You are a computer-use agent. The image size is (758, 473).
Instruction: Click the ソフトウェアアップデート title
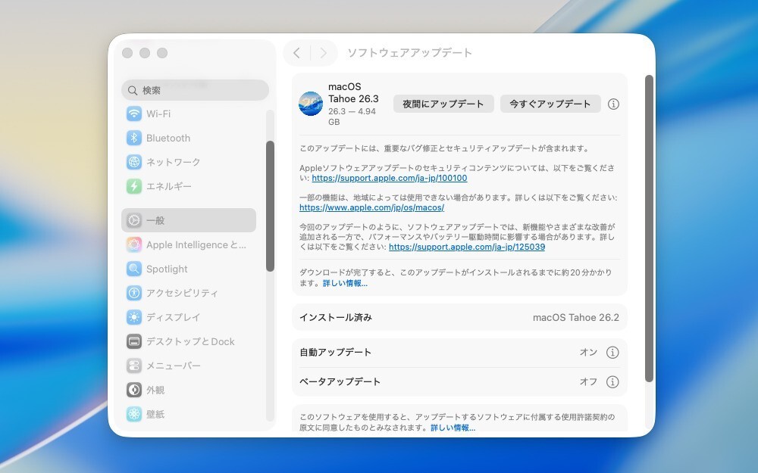[409, 53]
